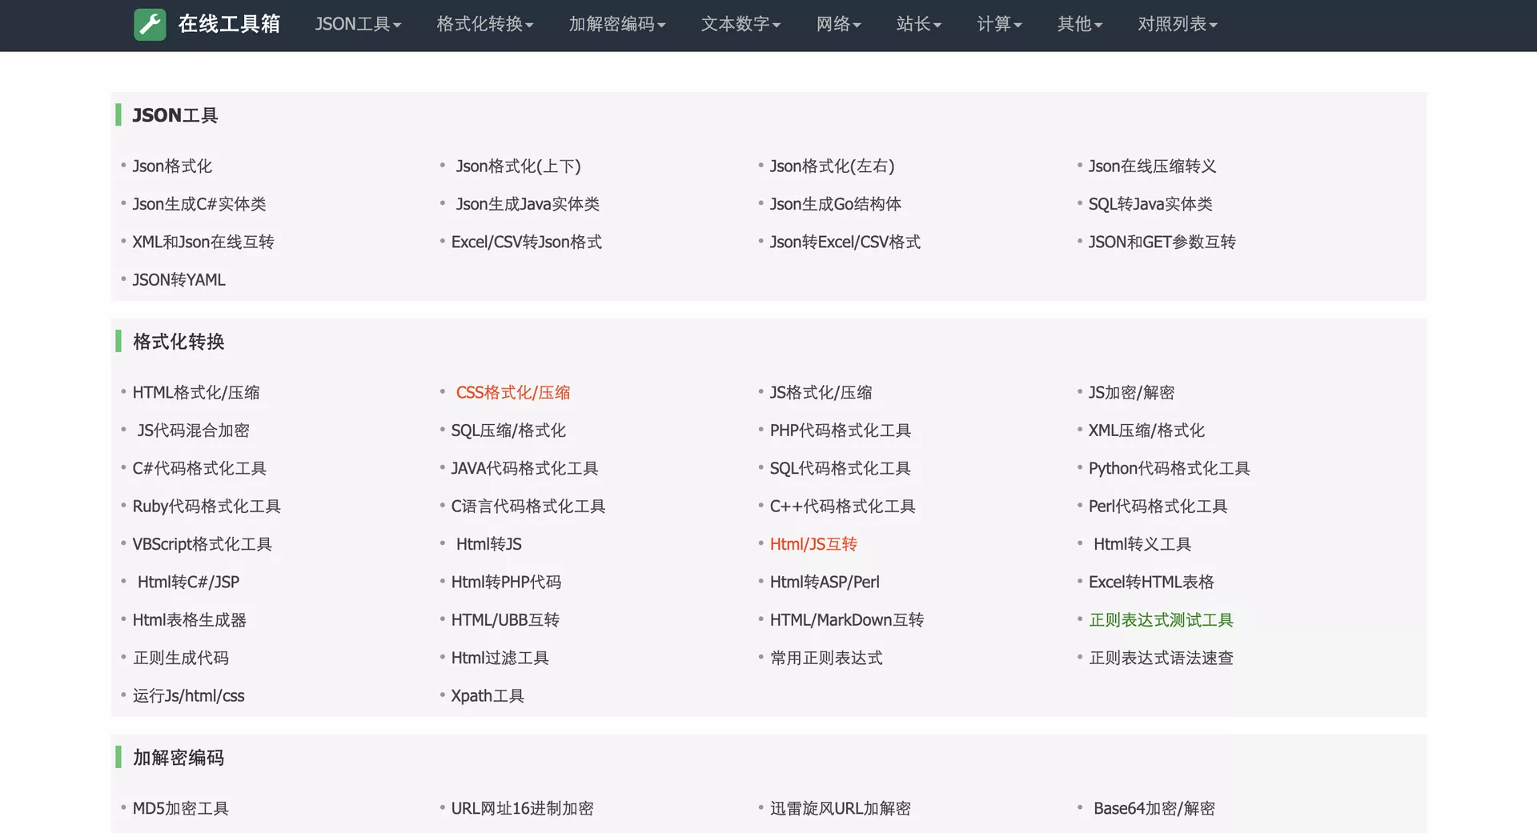Open the Excel转HTML表格 tool

(x=1151, y=582)
